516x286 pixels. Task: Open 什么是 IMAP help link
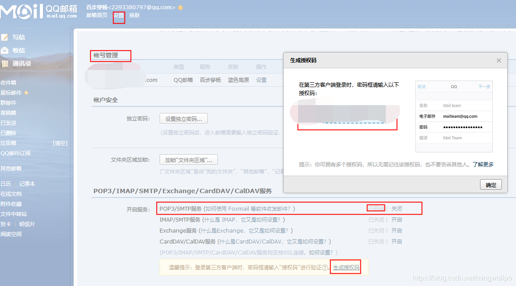pyautogui.click(x=243, y=219)
